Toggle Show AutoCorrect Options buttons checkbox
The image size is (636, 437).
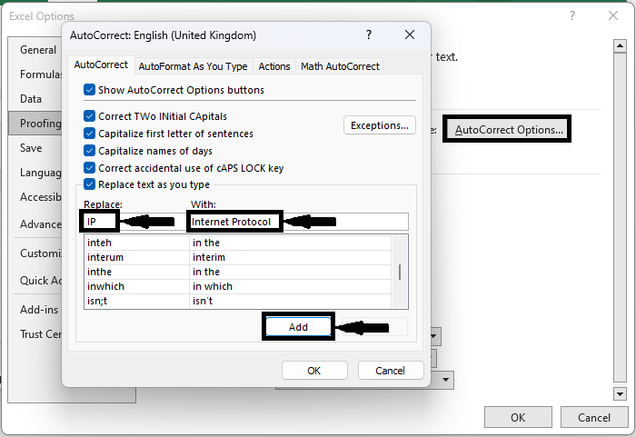click(x=90, y=90)
